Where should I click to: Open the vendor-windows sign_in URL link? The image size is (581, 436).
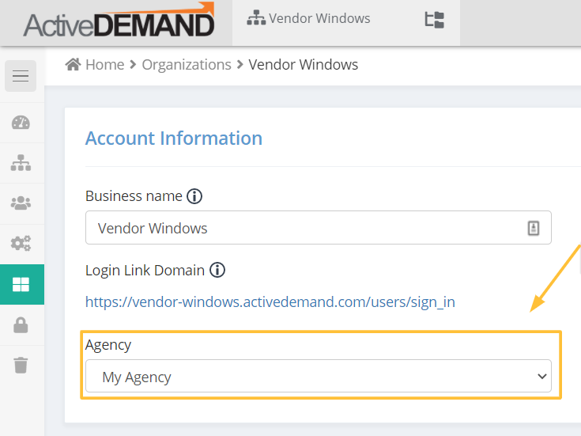(x=270, y=302)
